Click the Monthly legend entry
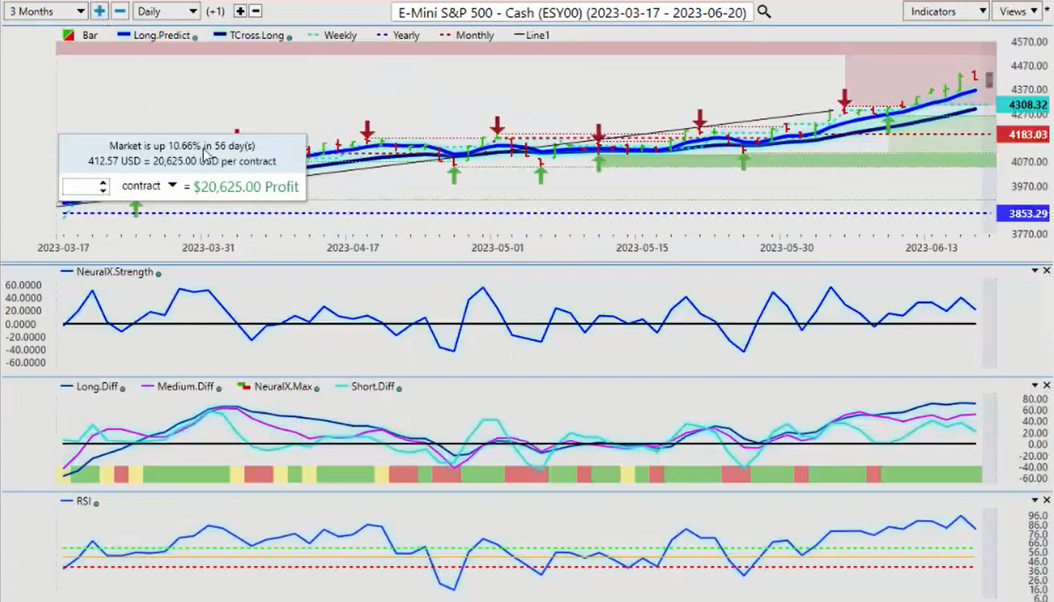 tap(467, 35)
